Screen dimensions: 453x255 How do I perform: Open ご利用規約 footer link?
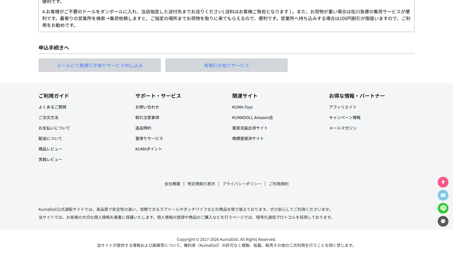279,184
